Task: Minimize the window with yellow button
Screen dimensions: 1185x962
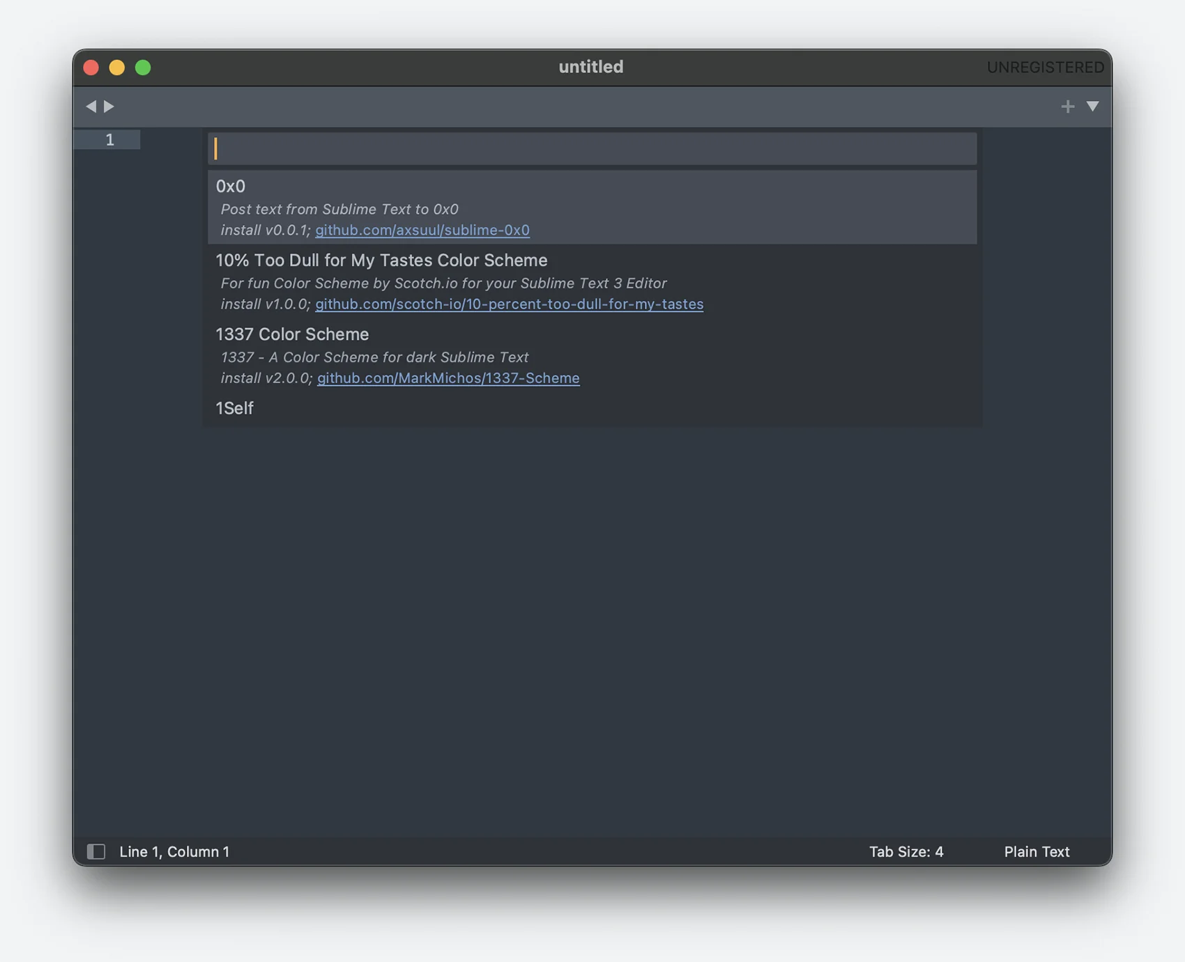Action: [x=116, y=67]
